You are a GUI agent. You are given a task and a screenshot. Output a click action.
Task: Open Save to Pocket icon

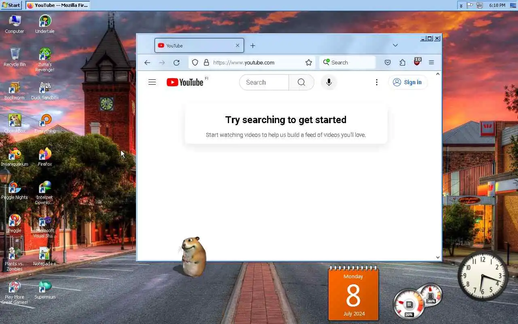point(388,62)
